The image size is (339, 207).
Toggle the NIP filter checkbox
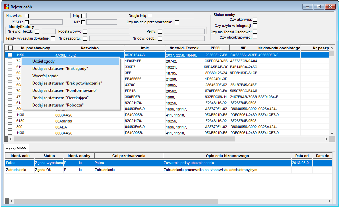coord(83,22)
